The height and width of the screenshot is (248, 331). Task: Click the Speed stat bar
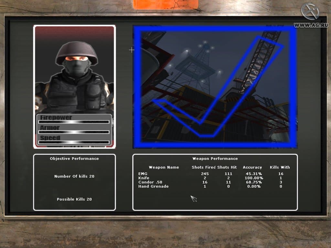[74, 142]
